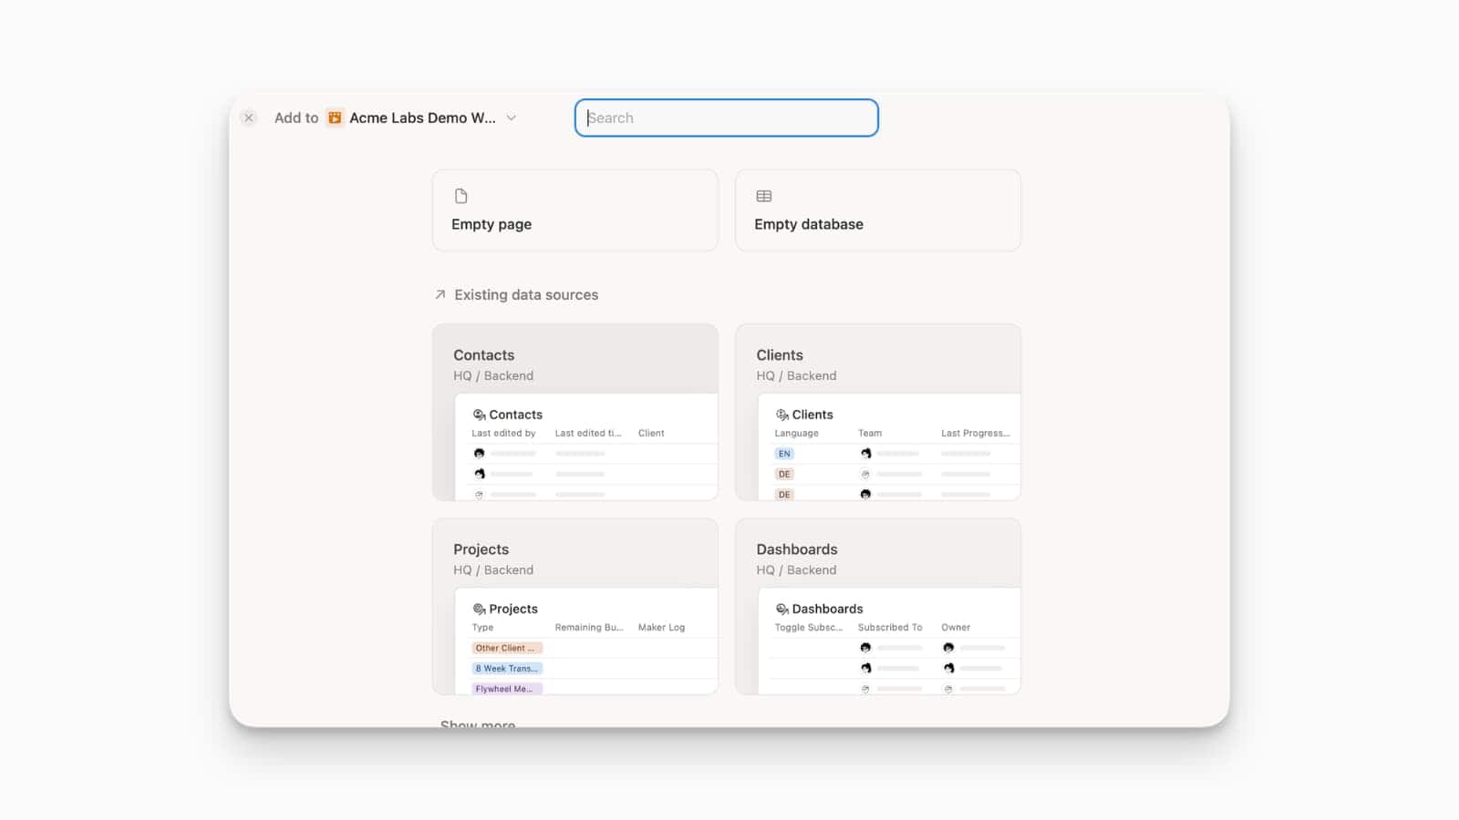Click the Contacts preview database icon
1459x820 pixels.
[x=479, y=415]
